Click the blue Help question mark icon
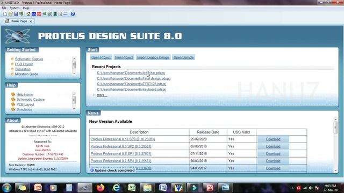 [x=73, y=14]
